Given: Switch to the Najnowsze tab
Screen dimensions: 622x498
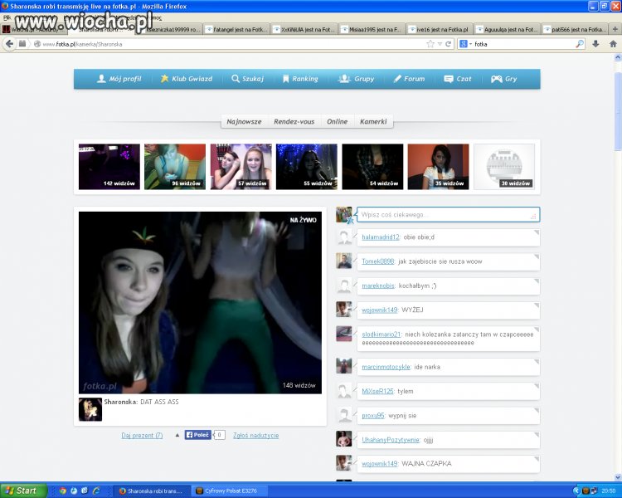Looking at the screenshot, I should [244, 121].
